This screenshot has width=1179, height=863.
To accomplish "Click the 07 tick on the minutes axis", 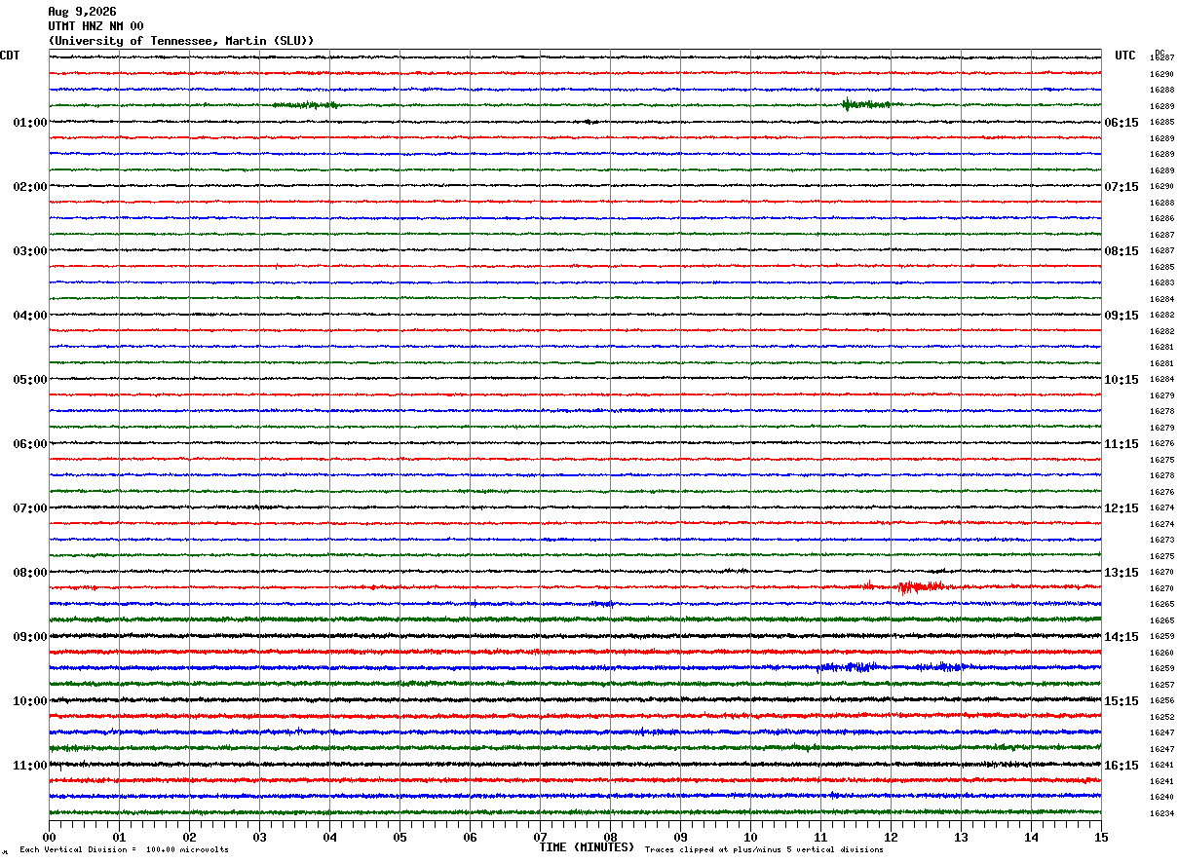I will pyautogui.click(x=540, y=837).
